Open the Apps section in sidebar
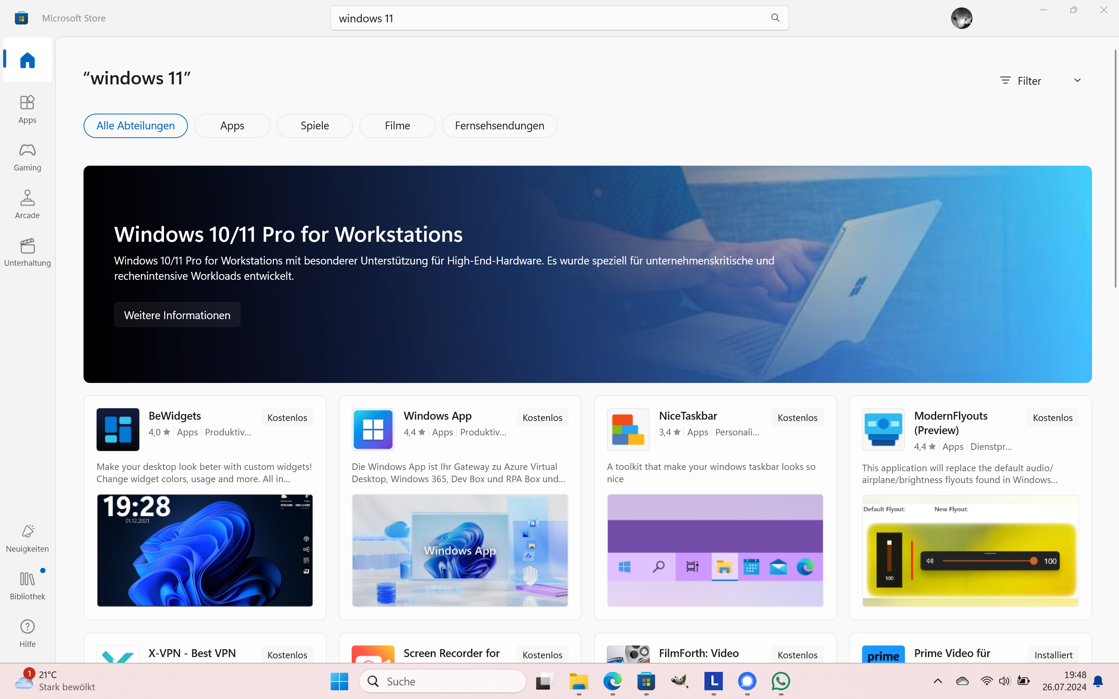 (27, 109)
